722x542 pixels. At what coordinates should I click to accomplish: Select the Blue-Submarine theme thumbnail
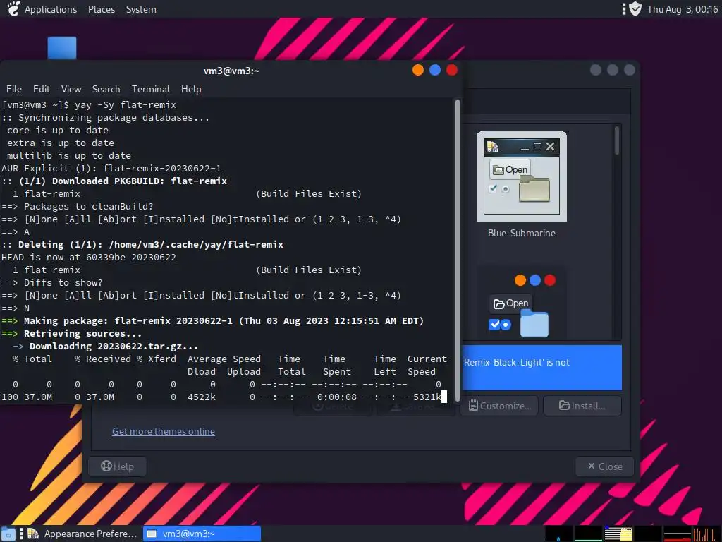point(522,176)
